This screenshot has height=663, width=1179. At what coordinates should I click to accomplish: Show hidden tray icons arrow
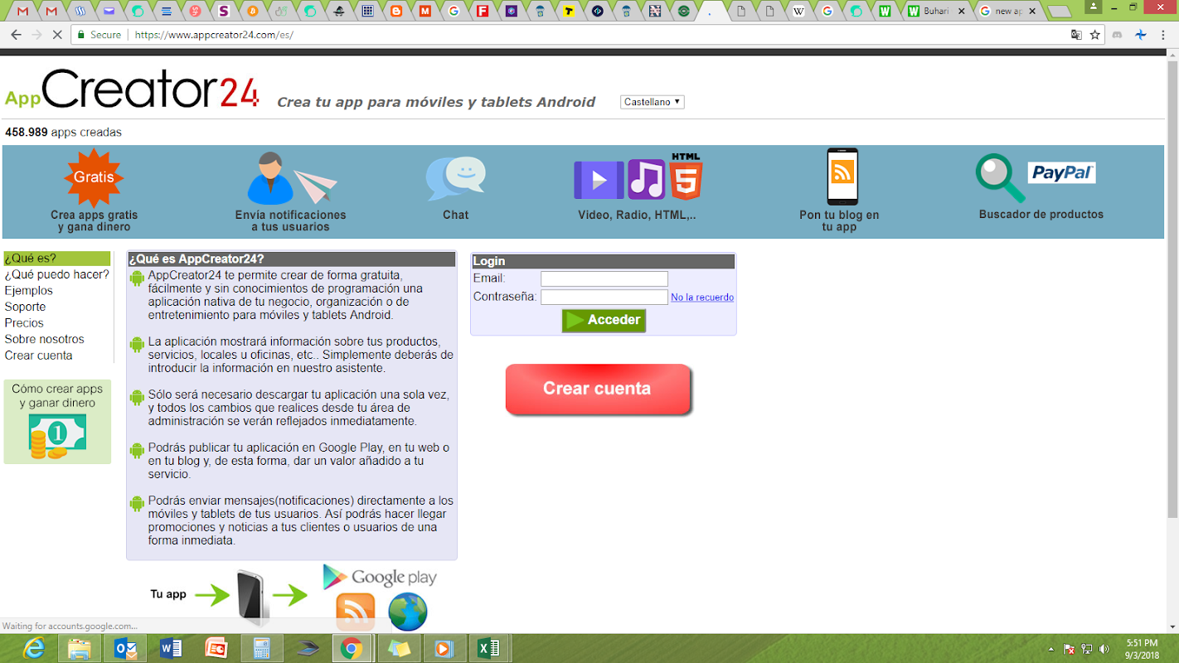click(1051, 649)
